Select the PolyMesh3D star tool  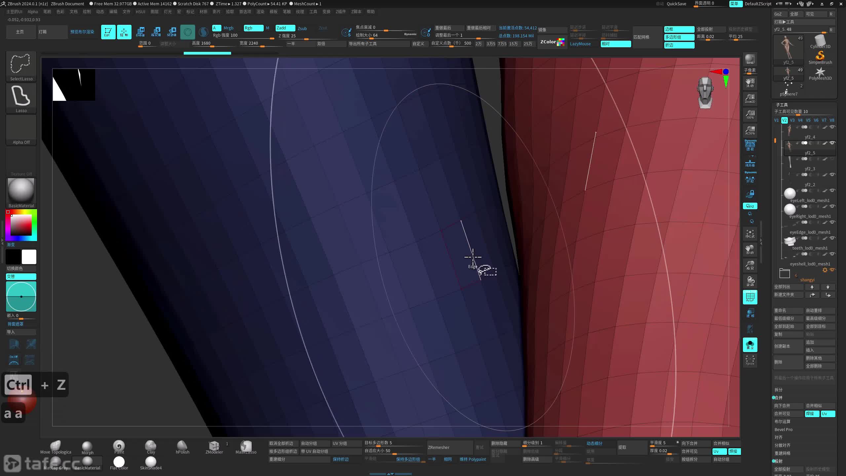(820, 73)
